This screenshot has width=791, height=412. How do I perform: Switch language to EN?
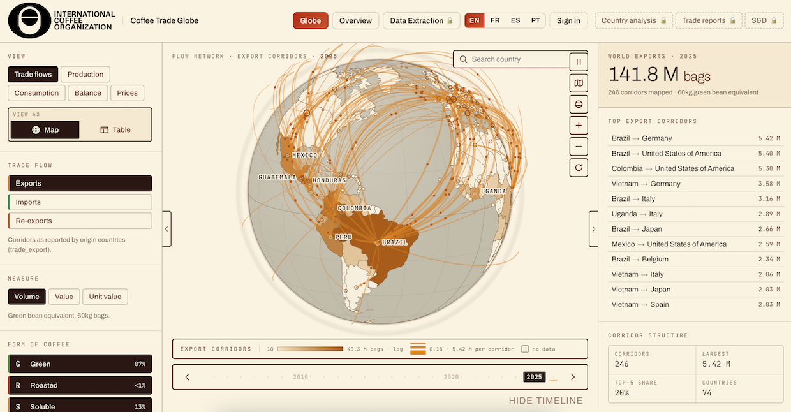(x=474, y=20)
